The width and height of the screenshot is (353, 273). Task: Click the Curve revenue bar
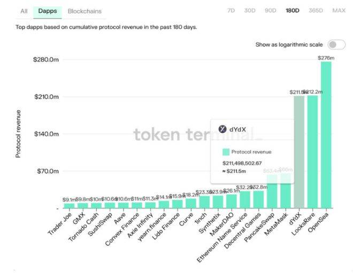tap(190, 203)
